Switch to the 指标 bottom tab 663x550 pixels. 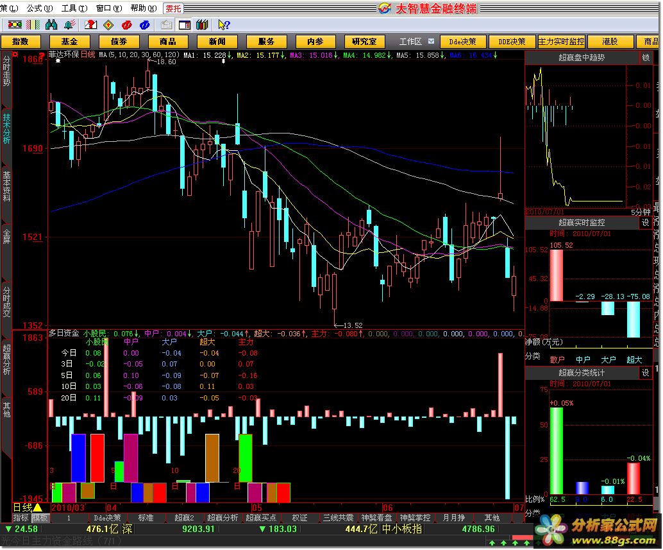(21, 518)
